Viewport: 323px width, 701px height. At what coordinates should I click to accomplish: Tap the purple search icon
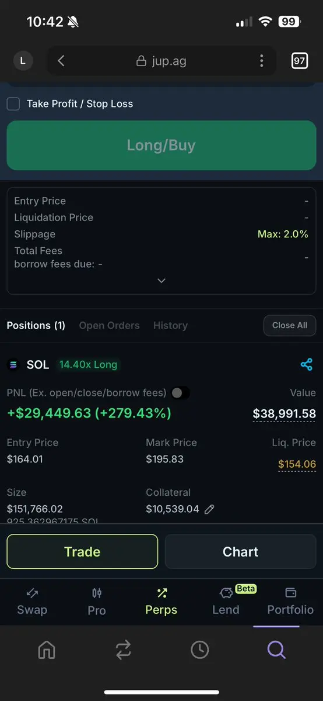[276, 650]
